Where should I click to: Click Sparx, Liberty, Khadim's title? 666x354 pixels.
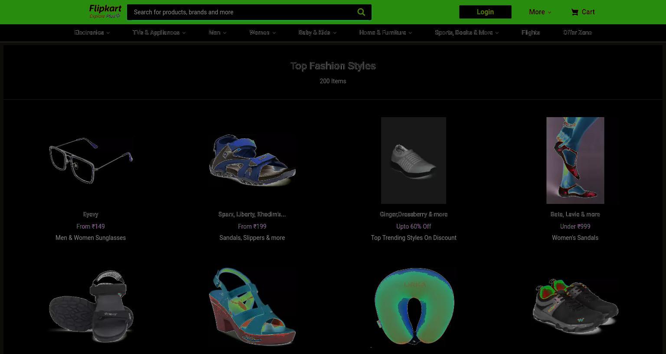(x=252, y=214)
